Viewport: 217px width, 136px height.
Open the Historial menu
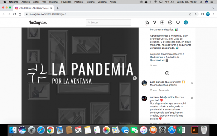click(x=54, y=2)
